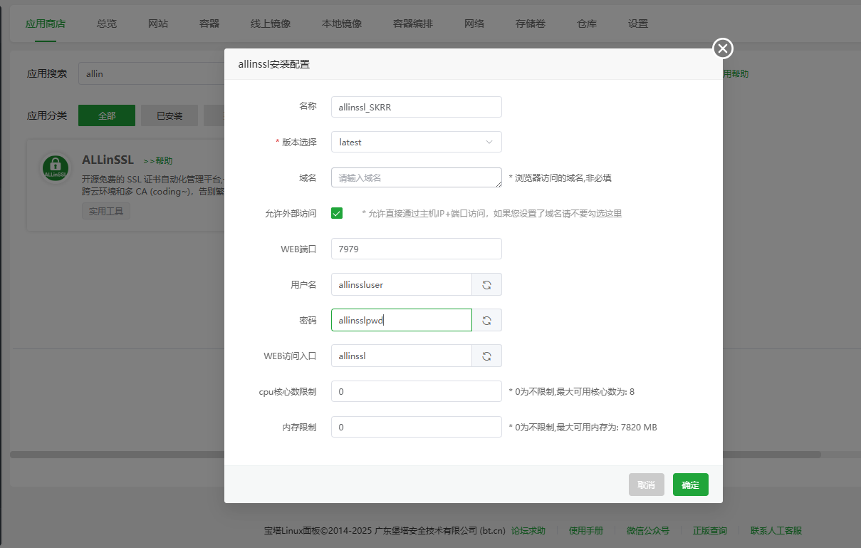The width and height of the screenshot is (861, 548).
Task: Focus the 密码 input field
Action: pos(402,320)
